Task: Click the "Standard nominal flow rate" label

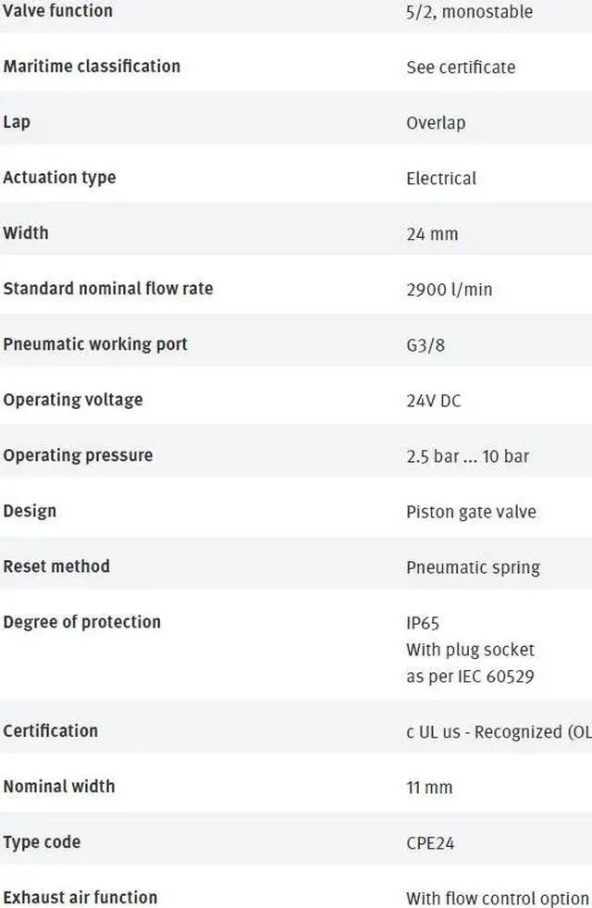Action: point(108,288)
